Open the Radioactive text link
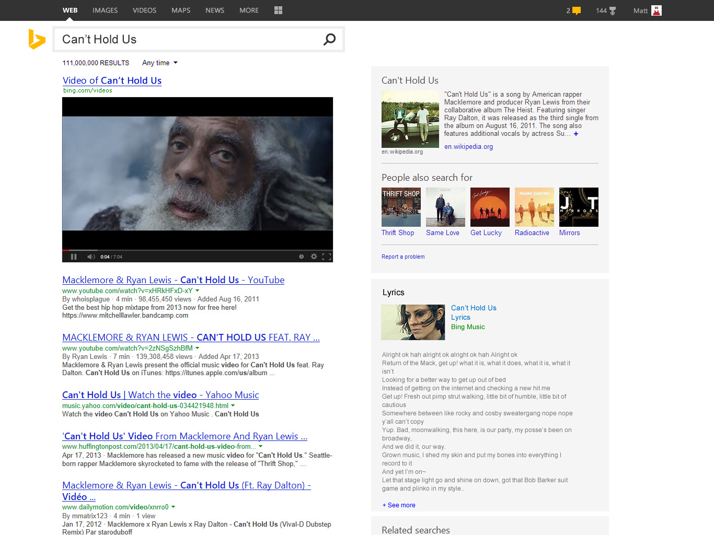 tap(532, 233)
